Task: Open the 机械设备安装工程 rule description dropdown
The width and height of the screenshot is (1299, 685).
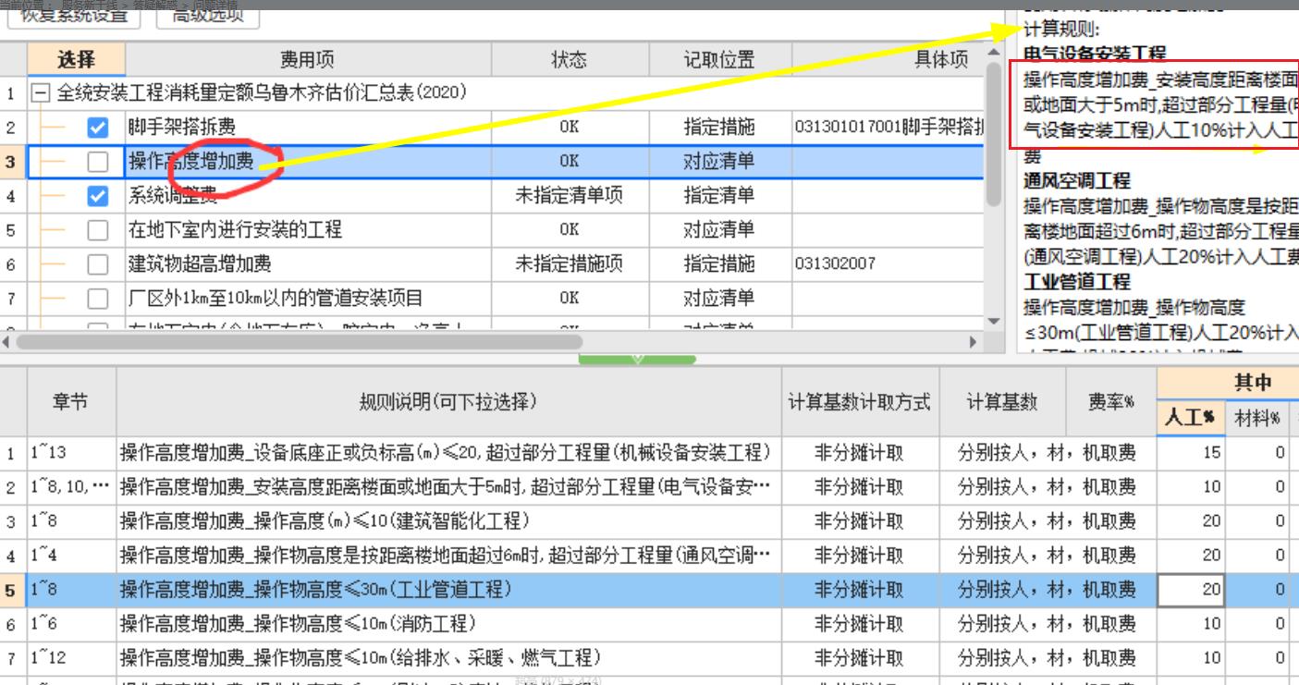Action: (448, 453)
